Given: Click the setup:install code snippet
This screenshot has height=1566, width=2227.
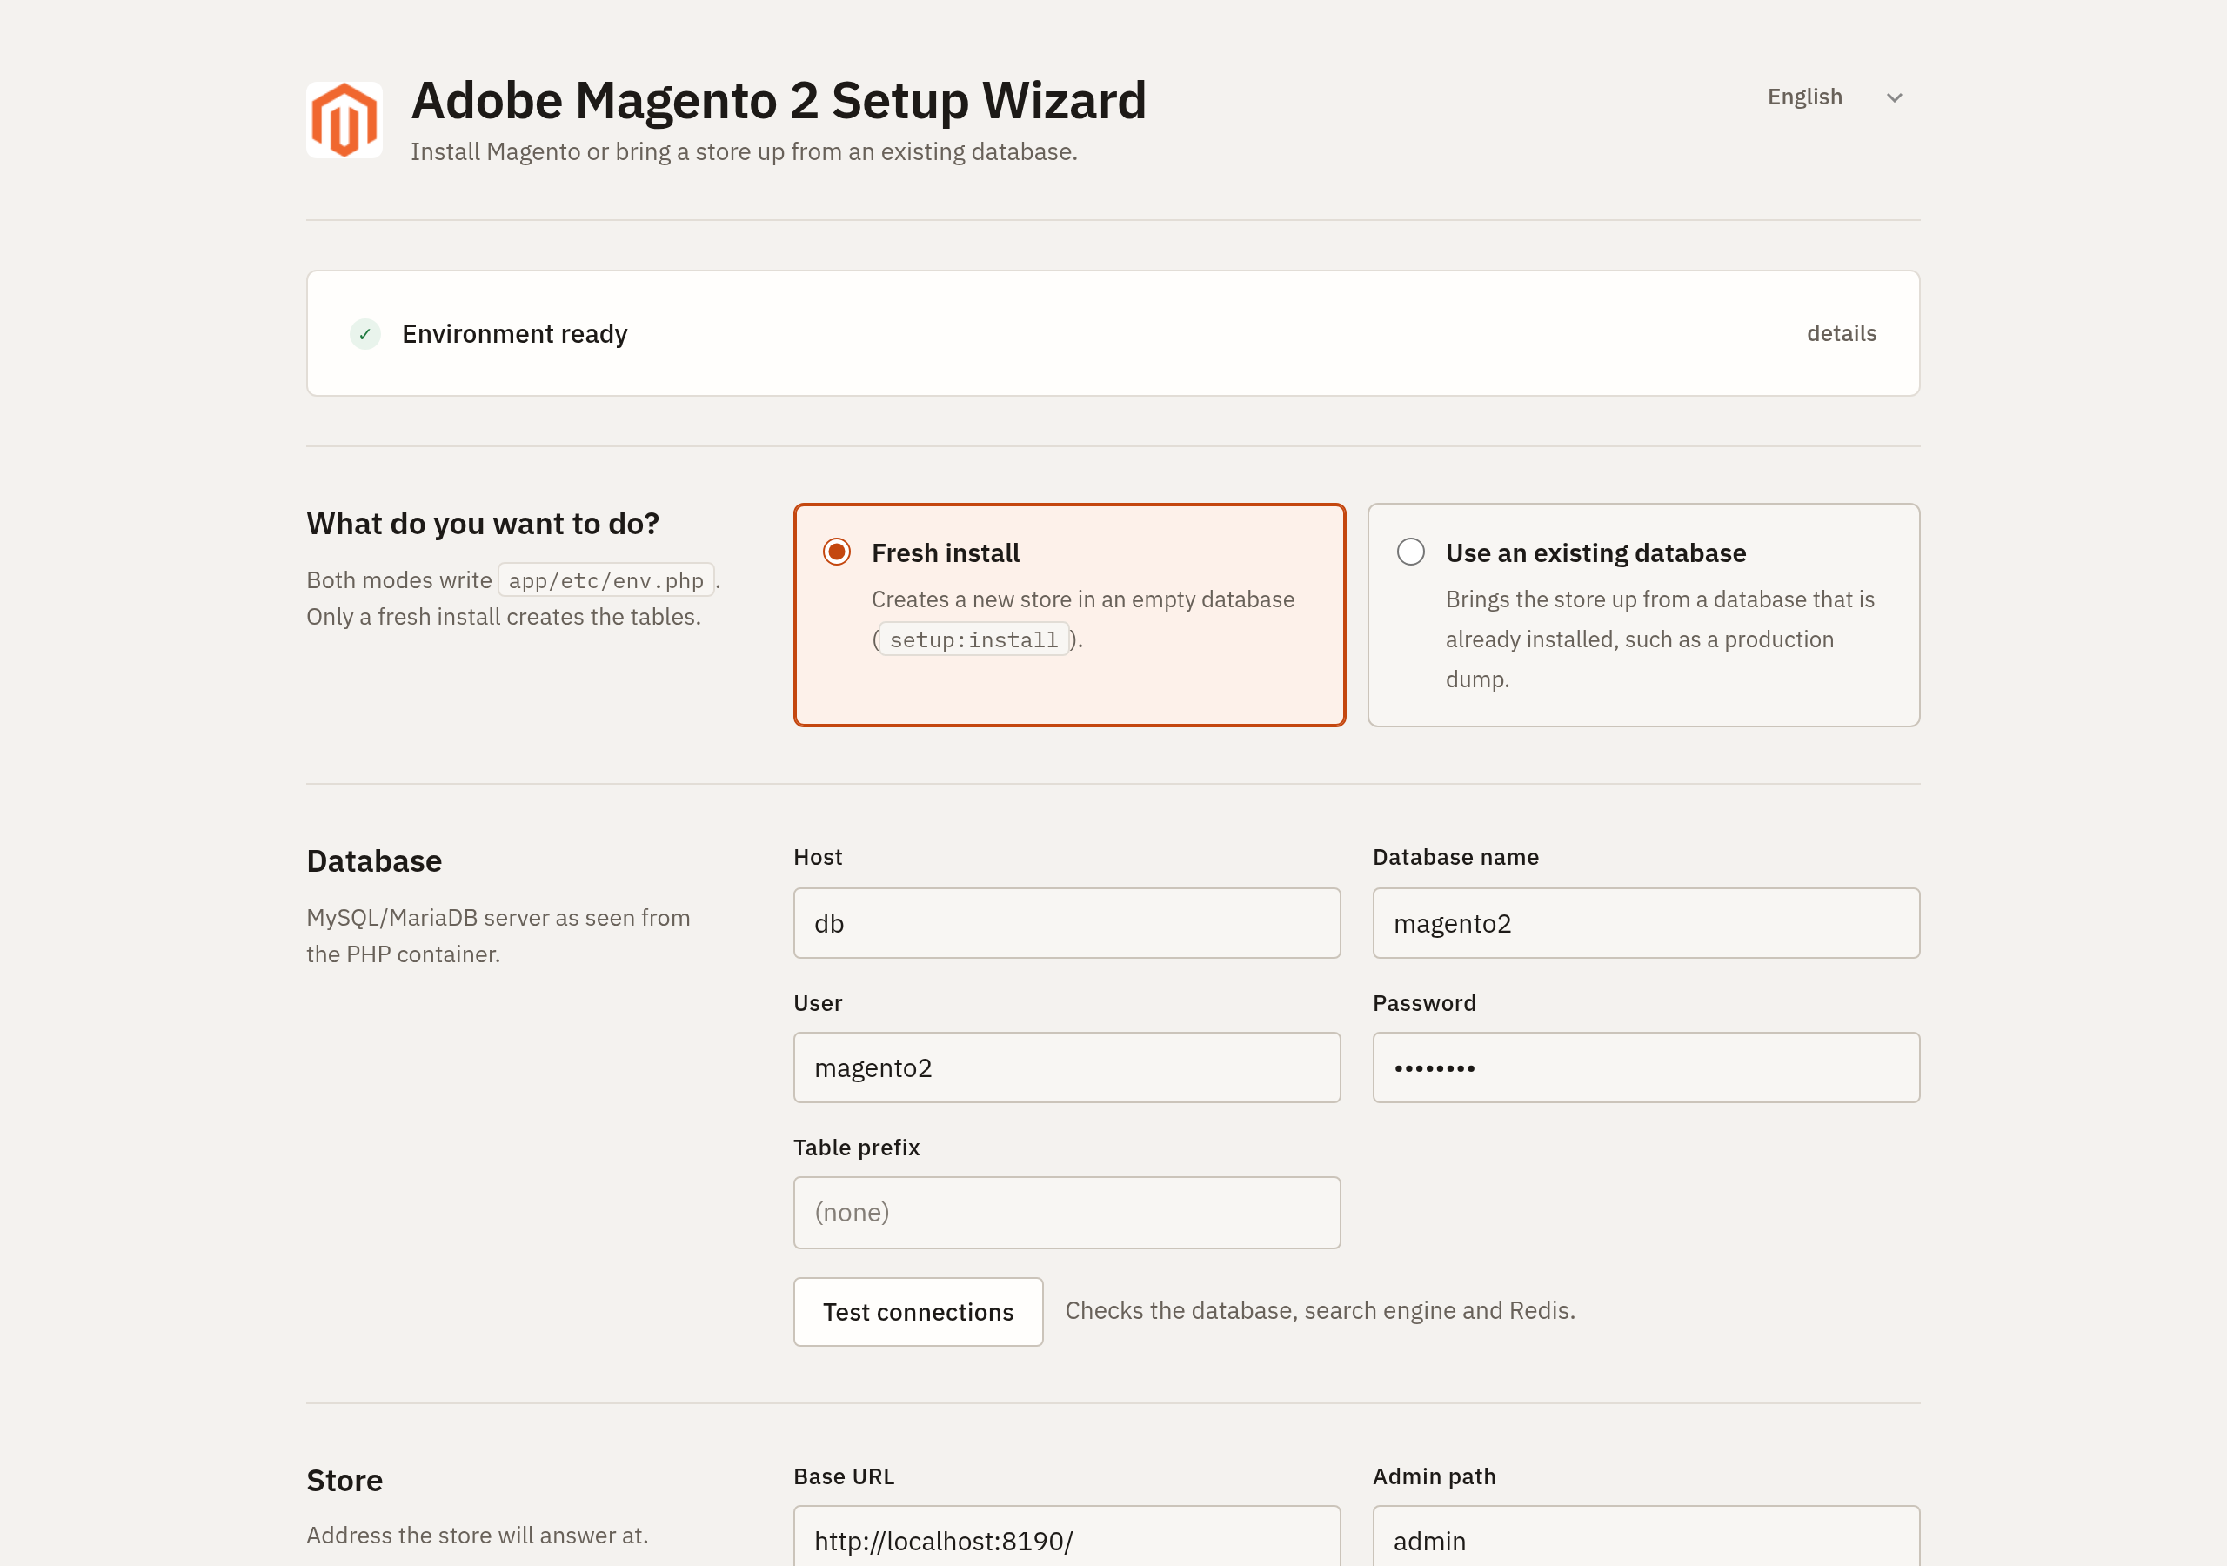Looking at the screenshot, I should click(973, 639).
